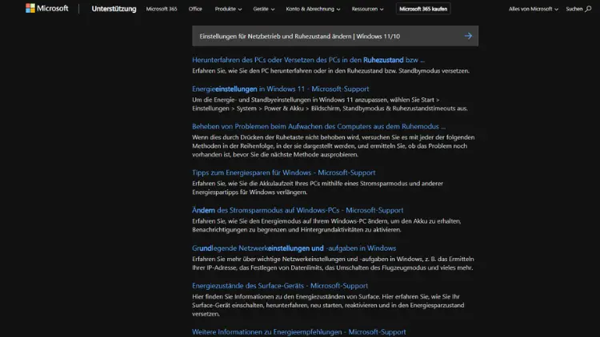This screenshot has width=600, height=337.
Task: Click Microsoft 365 kaufen button
Action: (x=423, y=9)
